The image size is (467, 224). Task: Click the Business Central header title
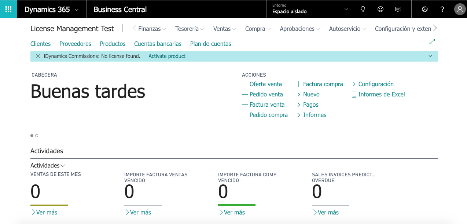click(120, 10)
